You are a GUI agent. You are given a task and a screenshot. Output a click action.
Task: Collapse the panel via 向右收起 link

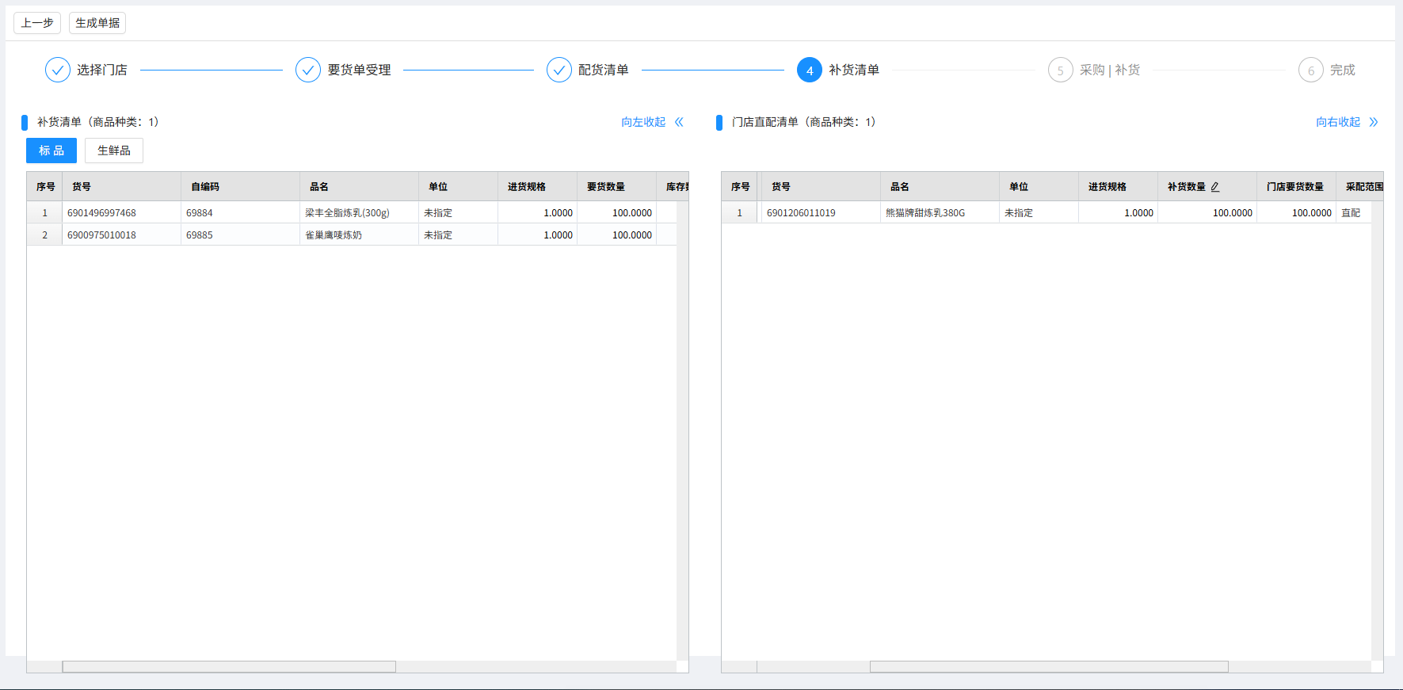pos(1338,122)
